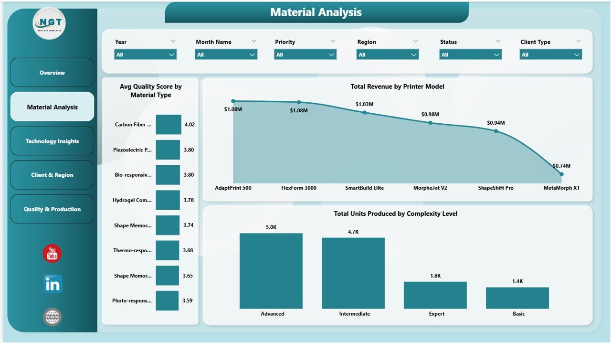Navigate to Client & Region page
The width and height of the screenshot is (611, 343).
tap(52, 175)
